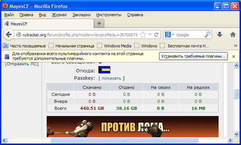241x145 pixels.
Task: Show more bookmarks with chevron expander
Action: coord(235,46)
